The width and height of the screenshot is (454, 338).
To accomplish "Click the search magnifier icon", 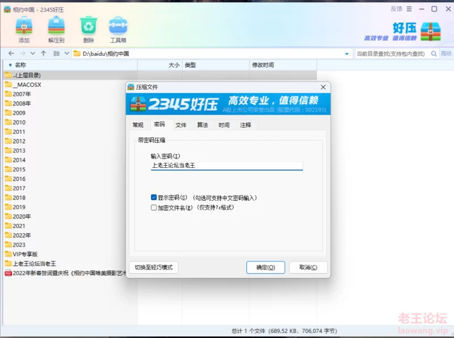I will [x=434, y=53].
